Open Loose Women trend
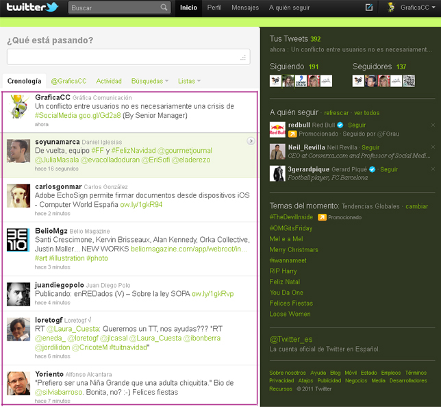441x407 pixels. point(290,314)
